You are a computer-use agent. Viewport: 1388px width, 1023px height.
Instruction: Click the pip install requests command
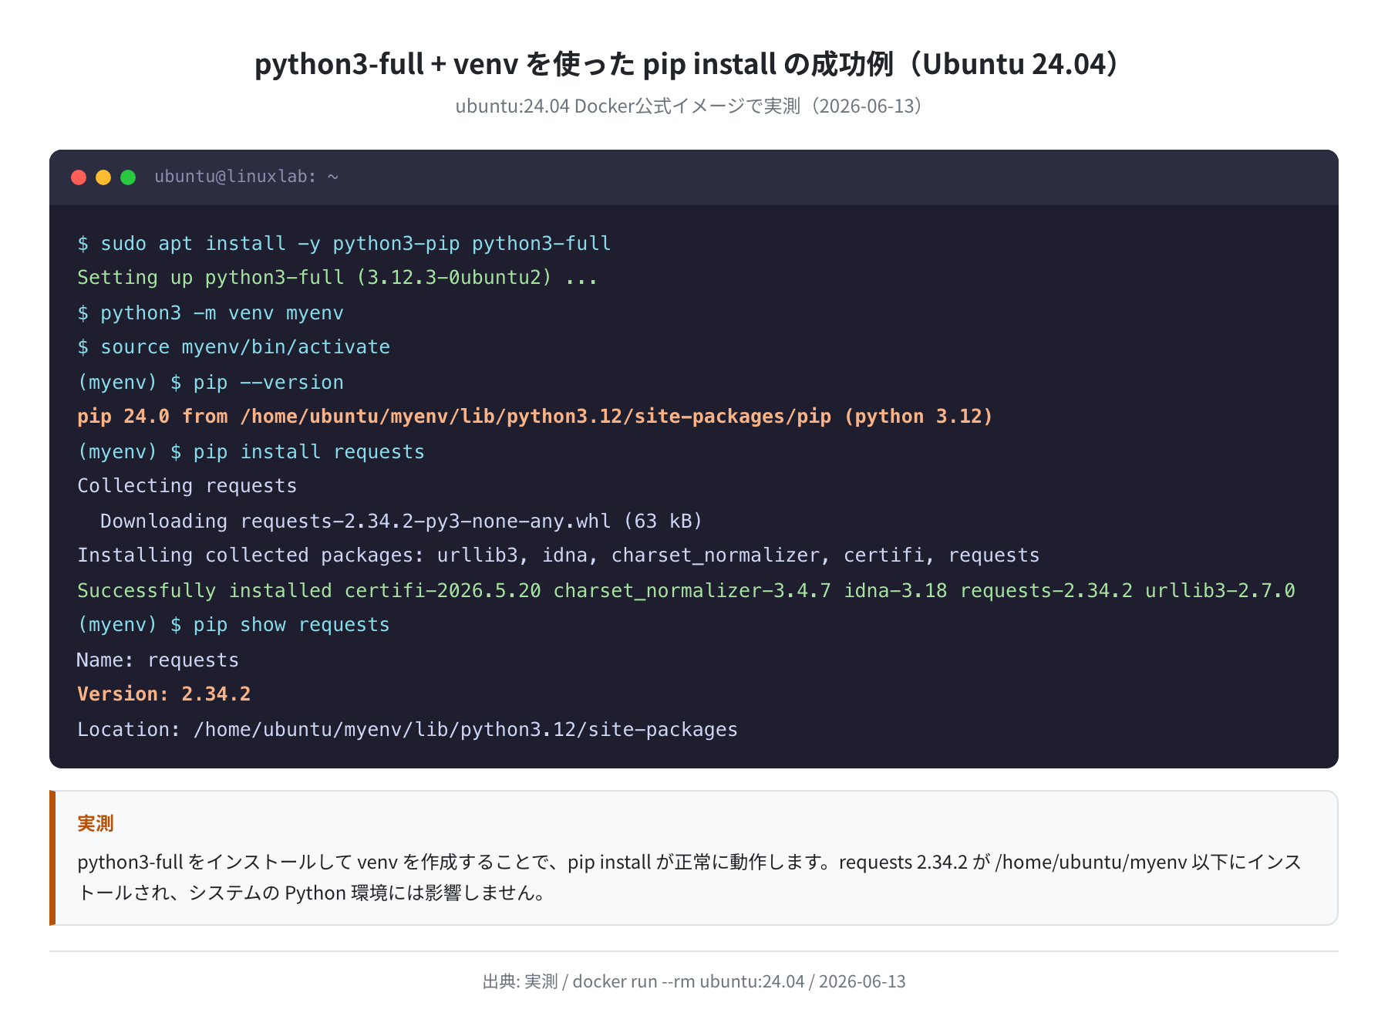click(251, 452)
